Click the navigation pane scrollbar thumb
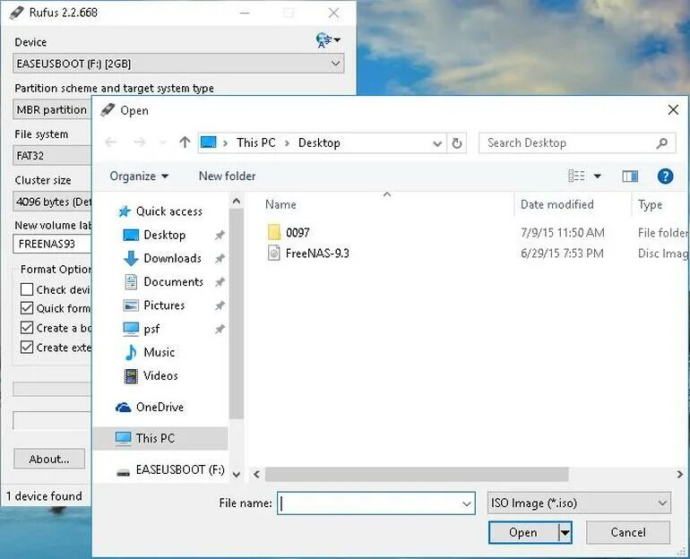 click(237, 314)
